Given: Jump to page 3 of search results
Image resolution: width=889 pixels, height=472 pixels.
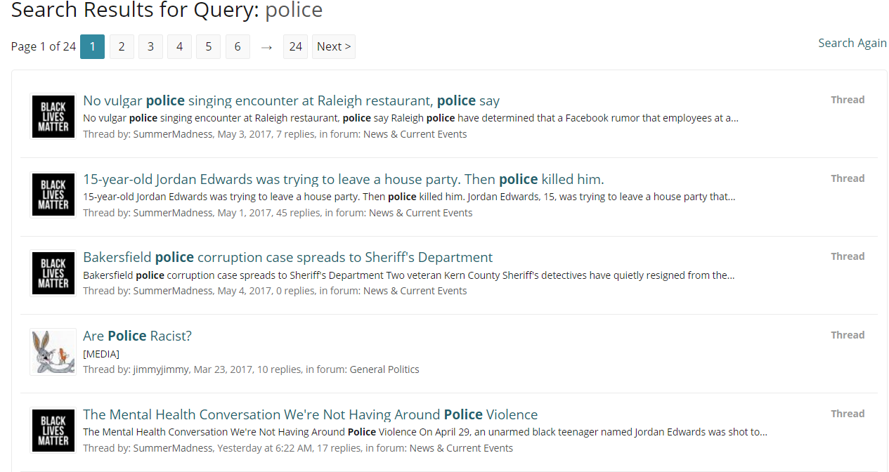Looking at the screenshot, I should (x=150, y=46).
